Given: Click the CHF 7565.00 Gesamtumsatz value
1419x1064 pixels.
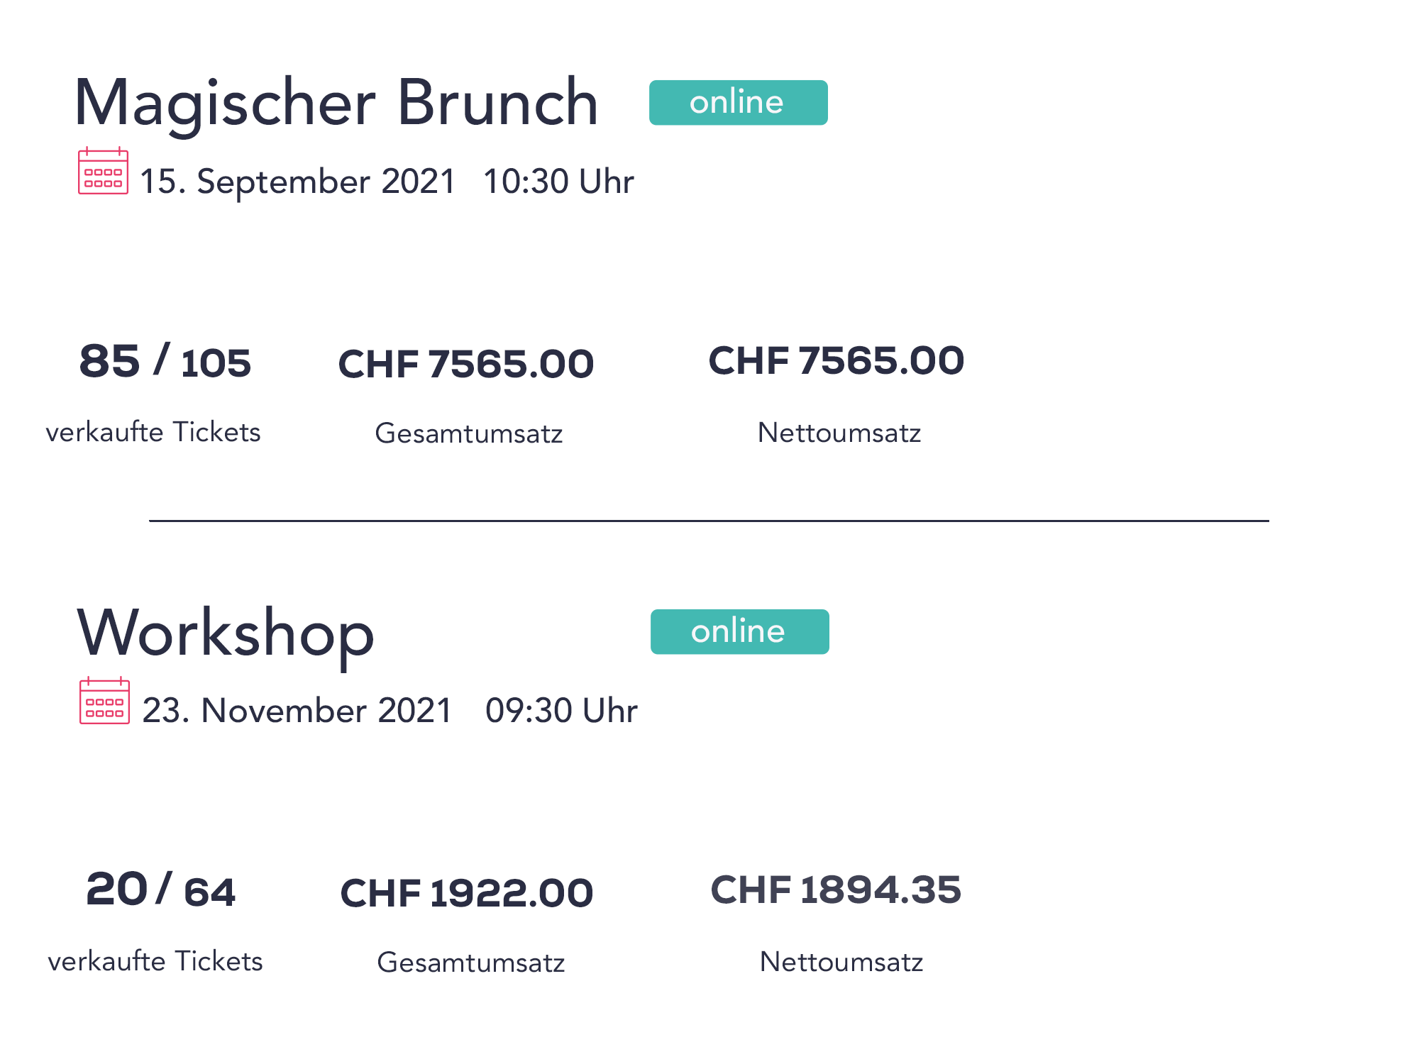Looking at the screenshot, I should (x=466, y=364).
